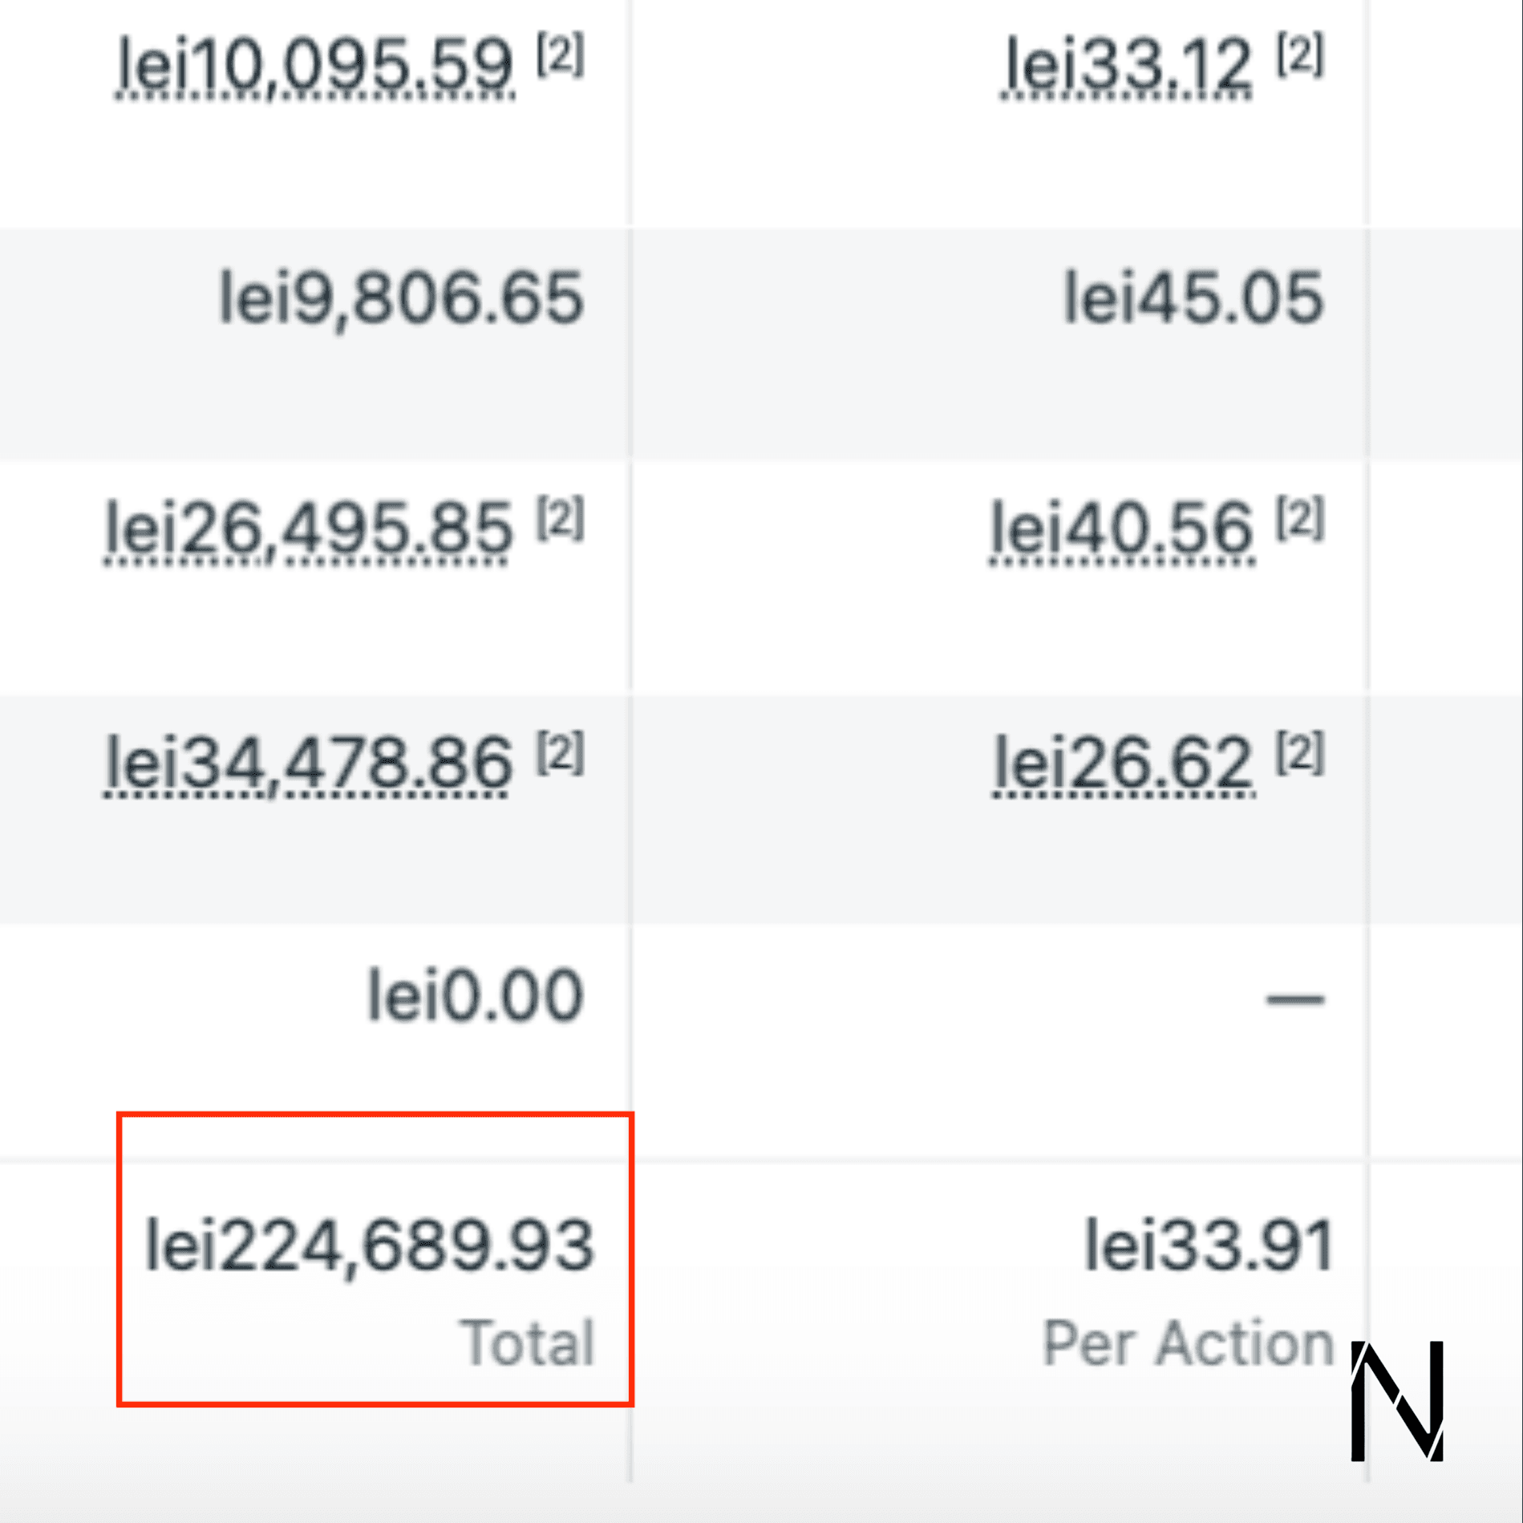The width and height of the screenshot is (1523, 1523).
Task: Open footnote [2] beside lei26,495.85
Action: point(561,519)
